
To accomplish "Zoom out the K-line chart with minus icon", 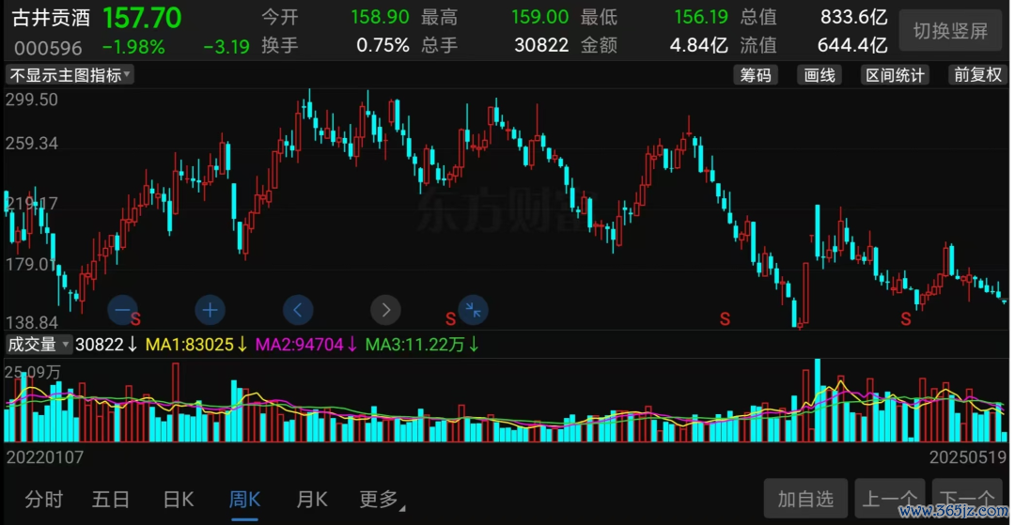I will (x=122, y=309).
